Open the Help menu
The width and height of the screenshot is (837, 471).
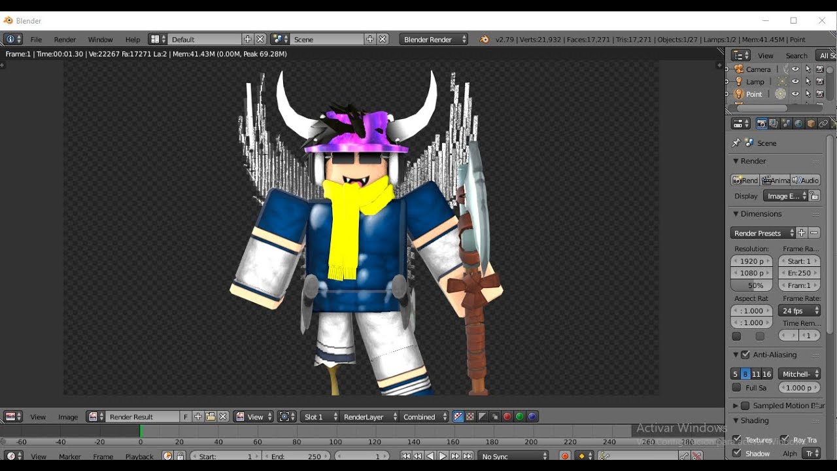pyautogui.click(x=133, y=39)
